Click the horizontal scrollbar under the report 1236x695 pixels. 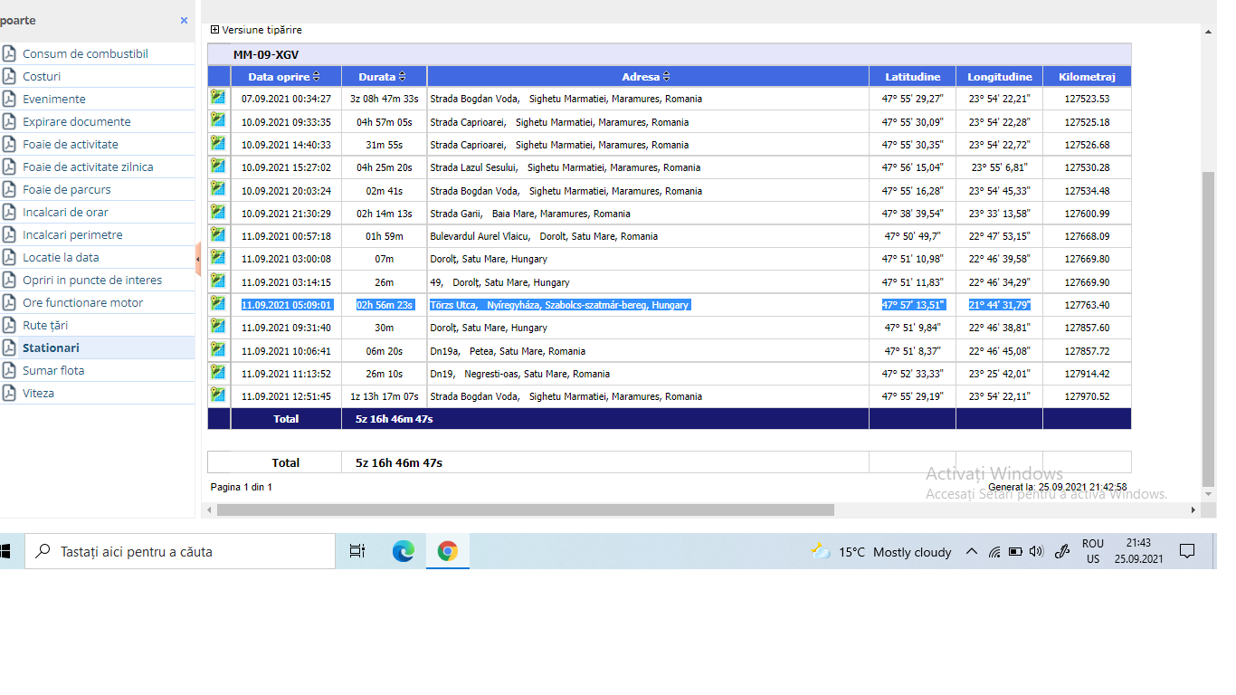pos(525,510)
